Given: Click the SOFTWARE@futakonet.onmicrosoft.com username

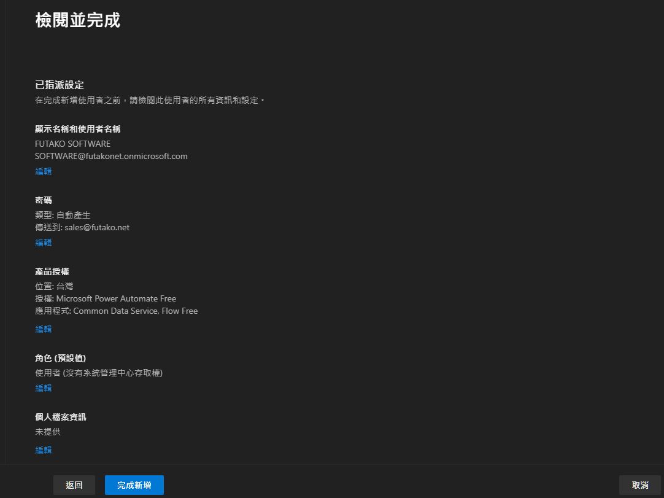Looking at the screenshot, I should point(111,156).
